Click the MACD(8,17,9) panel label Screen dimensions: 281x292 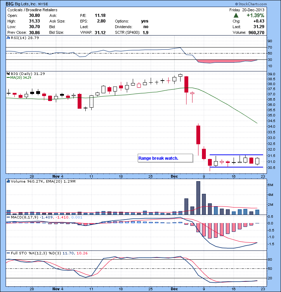(25, 217)
